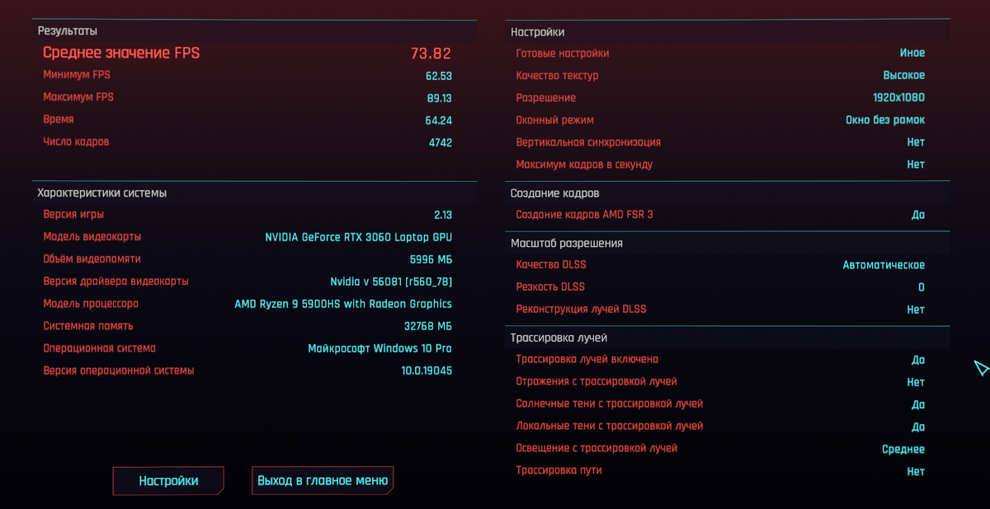This screenshot has width=990, height=509.
Task: Click the Системная память label
Action: pyautogui.click(x=88, y=325)
